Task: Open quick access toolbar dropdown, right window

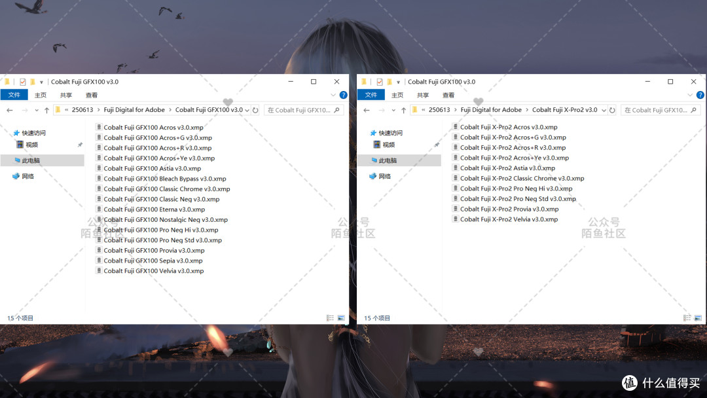Action: (x=398, y=82)
